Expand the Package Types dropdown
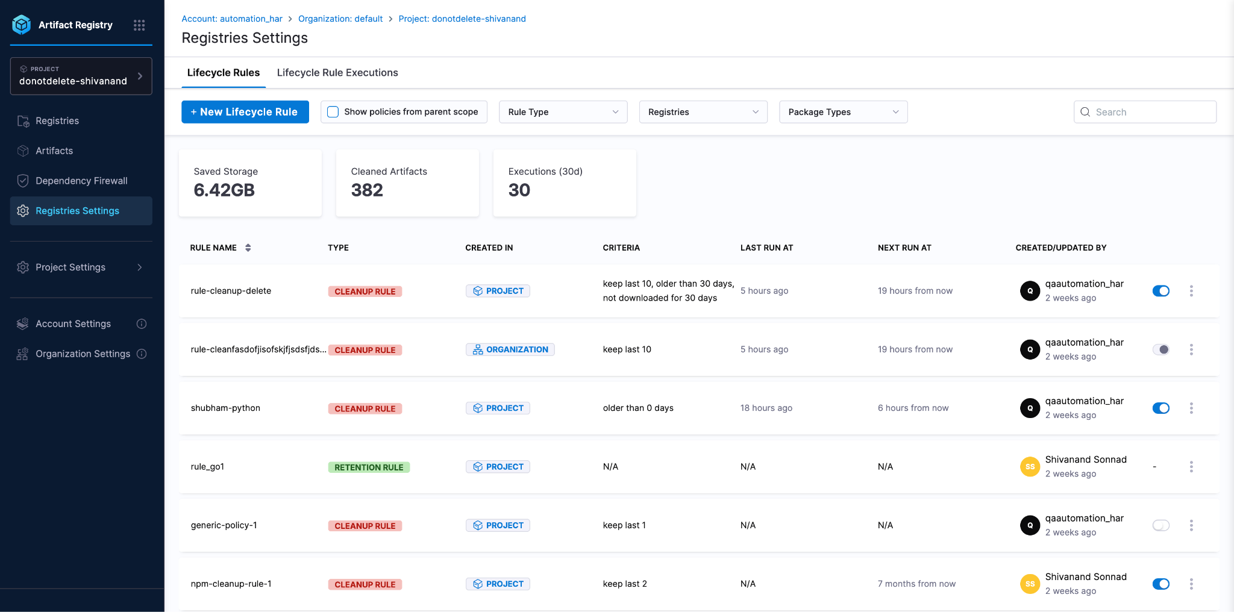The height and width of the screenshot is (612, 1234). (844, 112)
